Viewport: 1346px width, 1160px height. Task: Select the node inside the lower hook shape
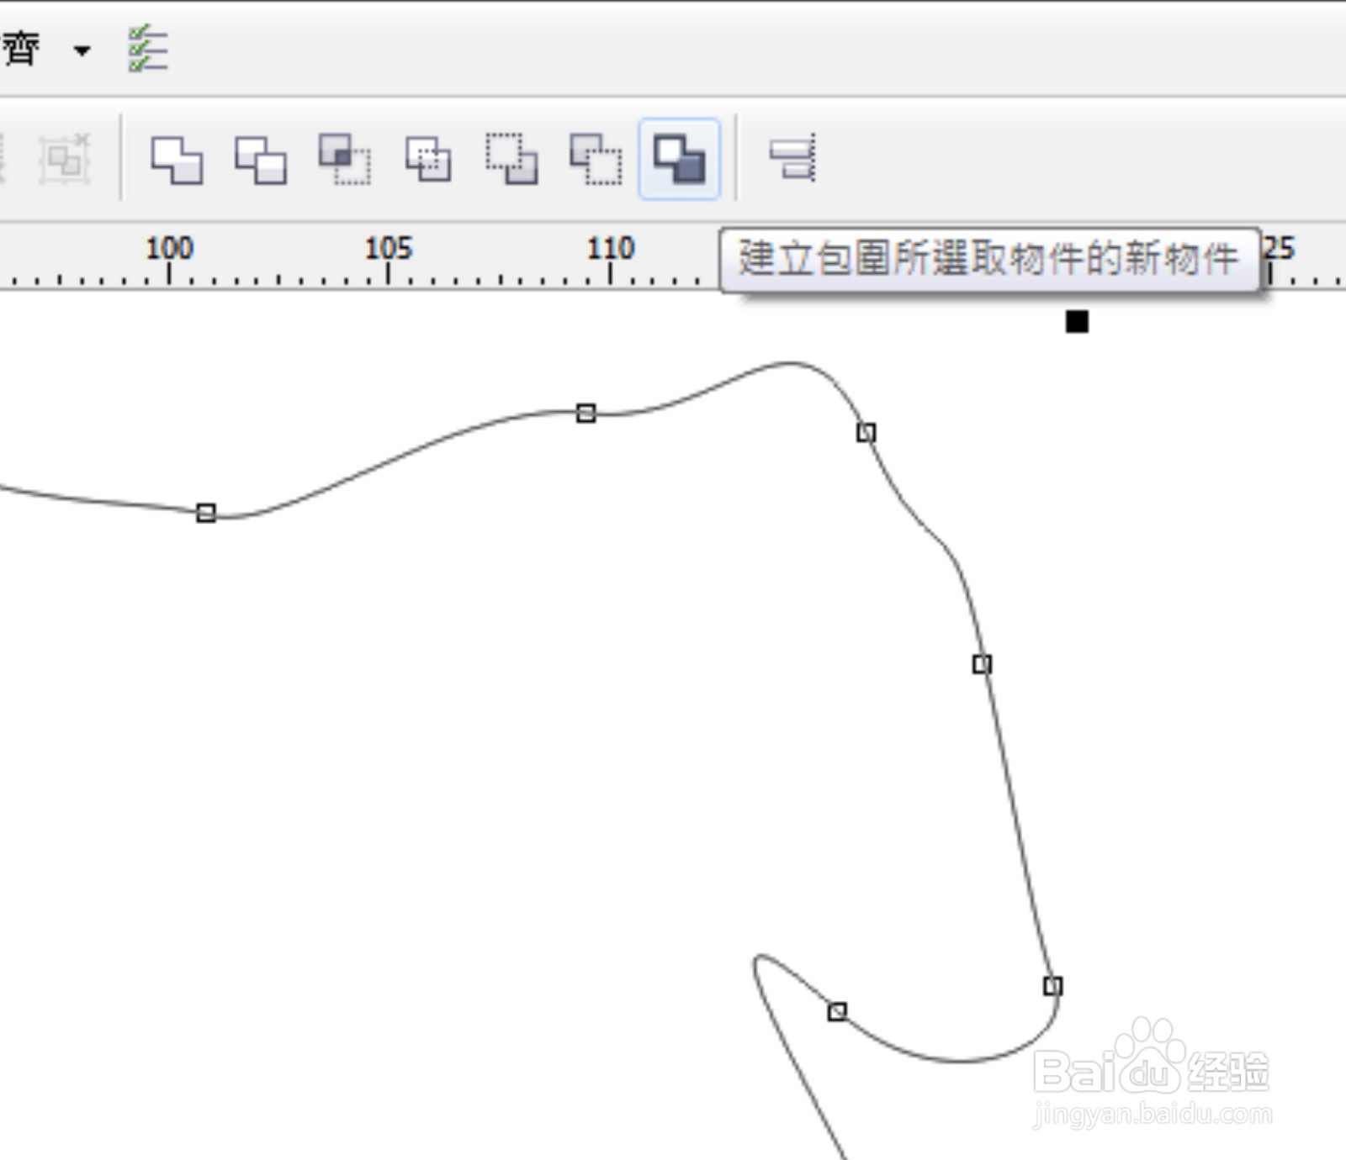[x=837, y=1011]
